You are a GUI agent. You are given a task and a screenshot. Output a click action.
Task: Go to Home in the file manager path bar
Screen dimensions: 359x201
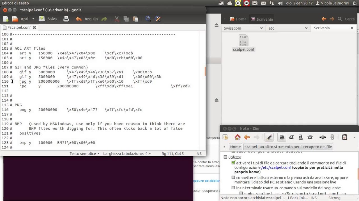click(238, 19)
